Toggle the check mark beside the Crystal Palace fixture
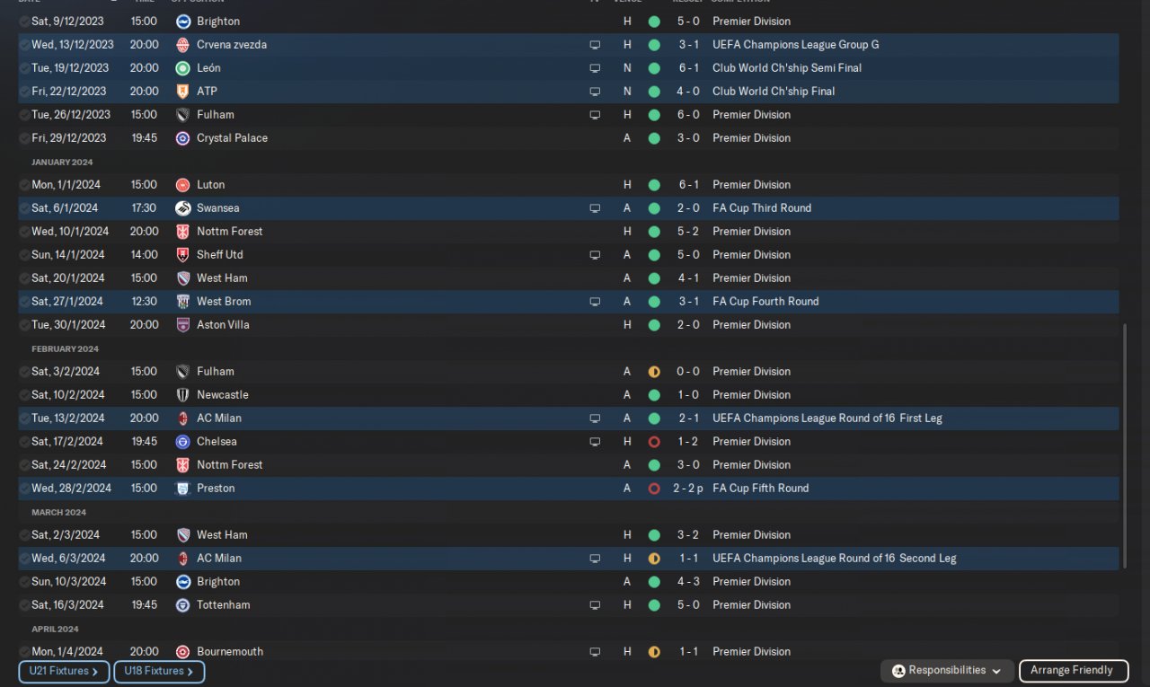Viewport: 1150px width, 687px height. [24, 138]
